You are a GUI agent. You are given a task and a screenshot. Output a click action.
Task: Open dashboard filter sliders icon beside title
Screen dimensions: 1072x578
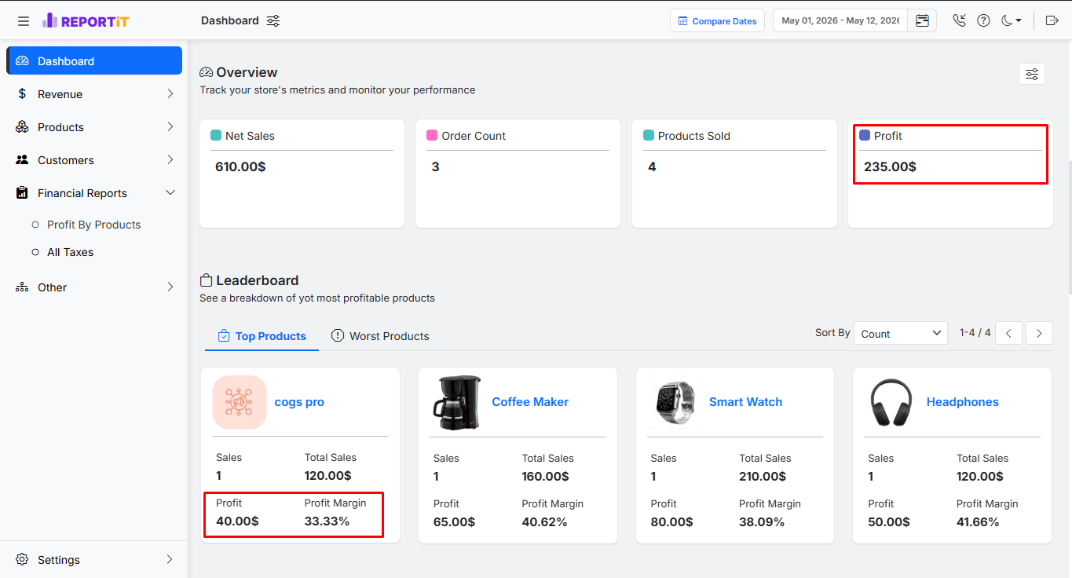[x=273, y=21]
